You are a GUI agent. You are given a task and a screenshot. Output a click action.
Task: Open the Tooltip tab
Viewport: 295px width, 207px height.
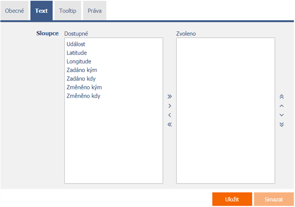68,11
